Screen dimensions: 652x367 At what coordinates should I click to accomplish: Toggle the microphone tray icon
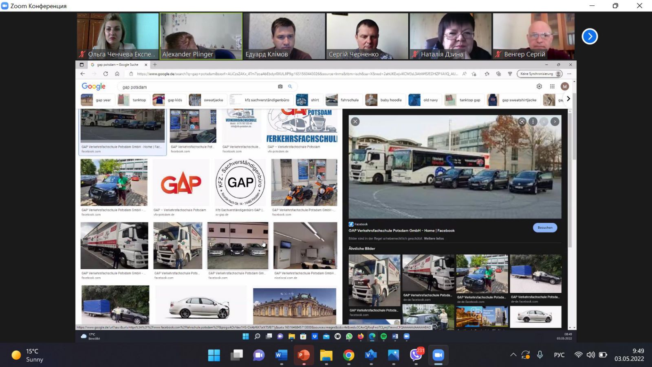click(540, 355)
